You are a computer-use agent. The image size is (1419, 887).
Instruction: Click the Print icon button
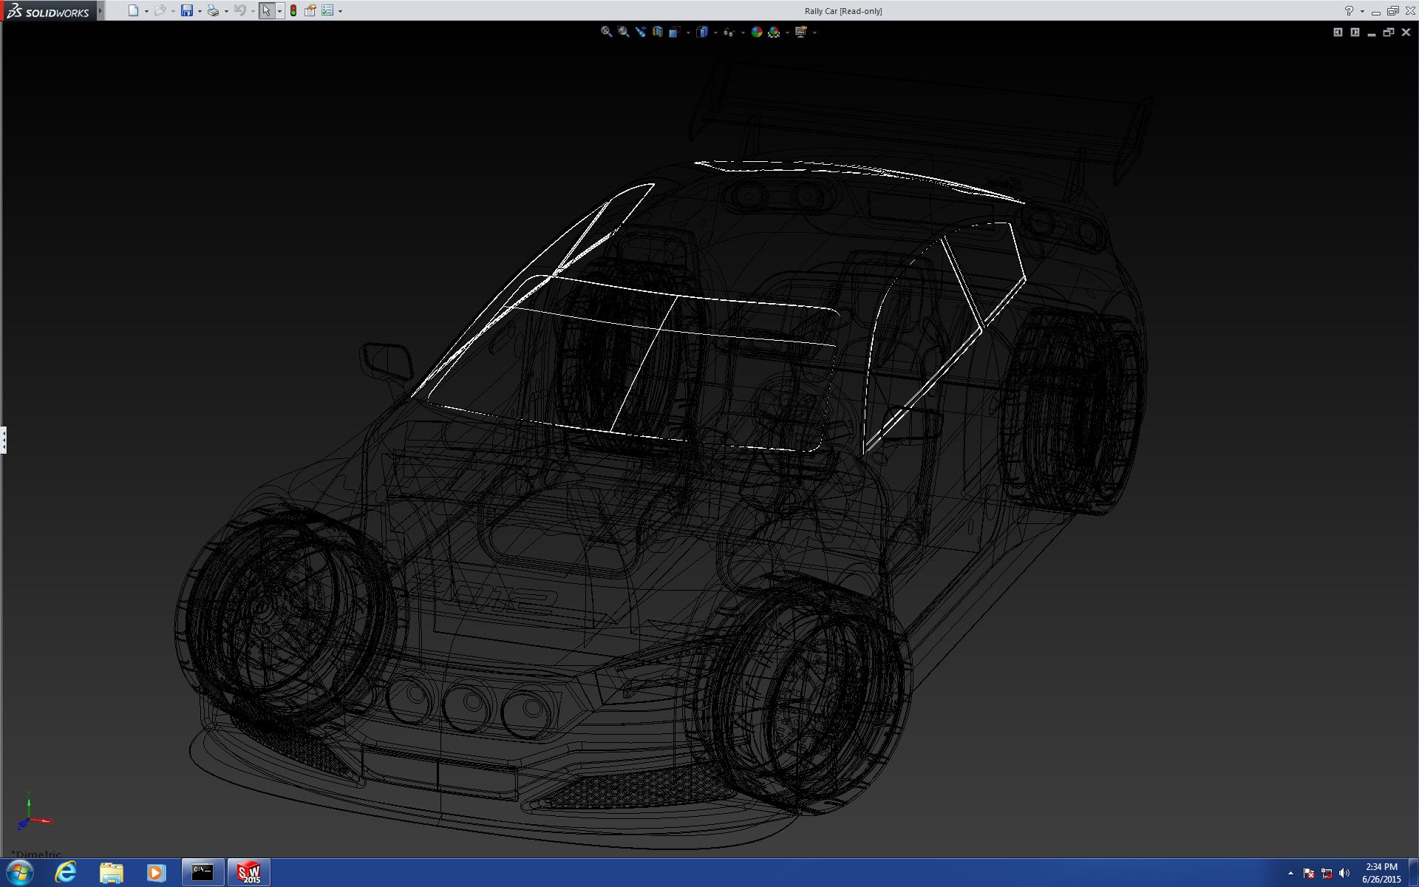pyautogui.click(x=213, y=10)
